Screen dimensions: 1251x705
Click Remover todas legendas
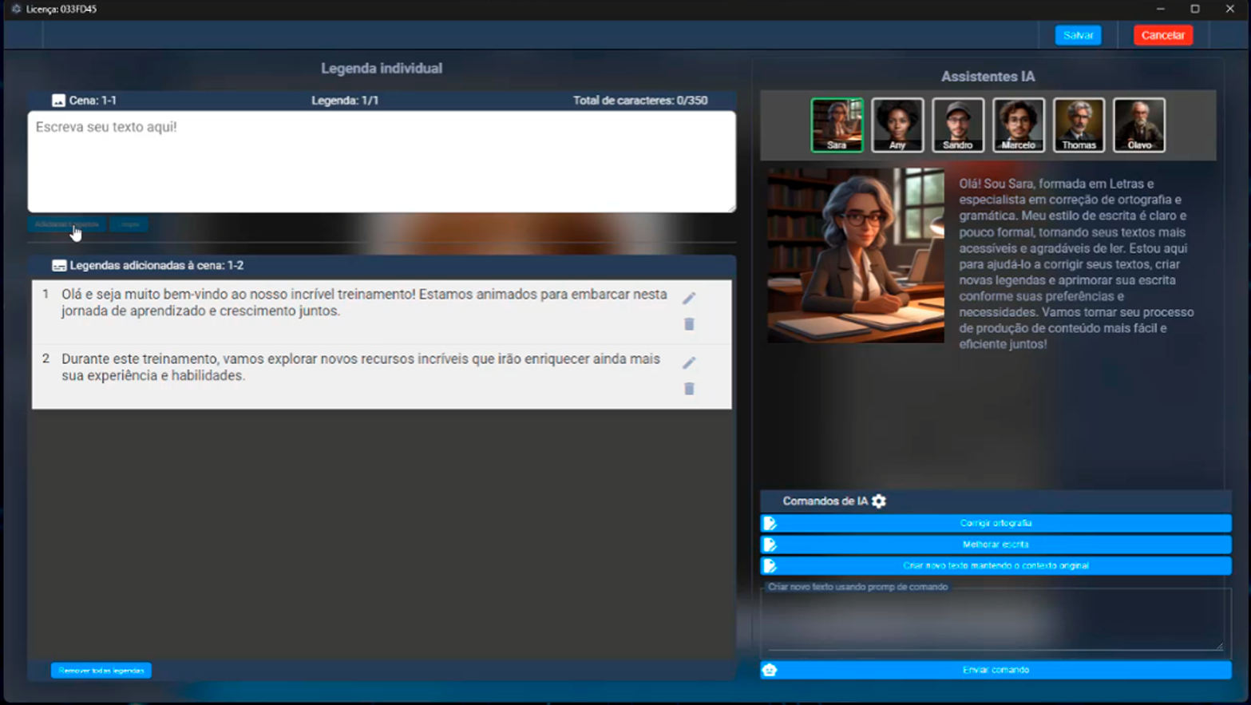pos(100,671)
